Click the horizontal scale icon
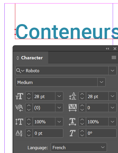Screen dimensions: 118x153 (73, 122)
